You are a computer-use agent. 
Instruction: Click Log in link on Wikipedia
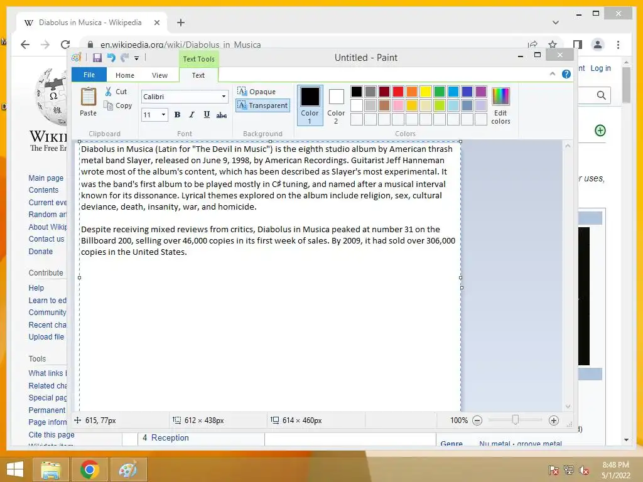click(601, 68)
